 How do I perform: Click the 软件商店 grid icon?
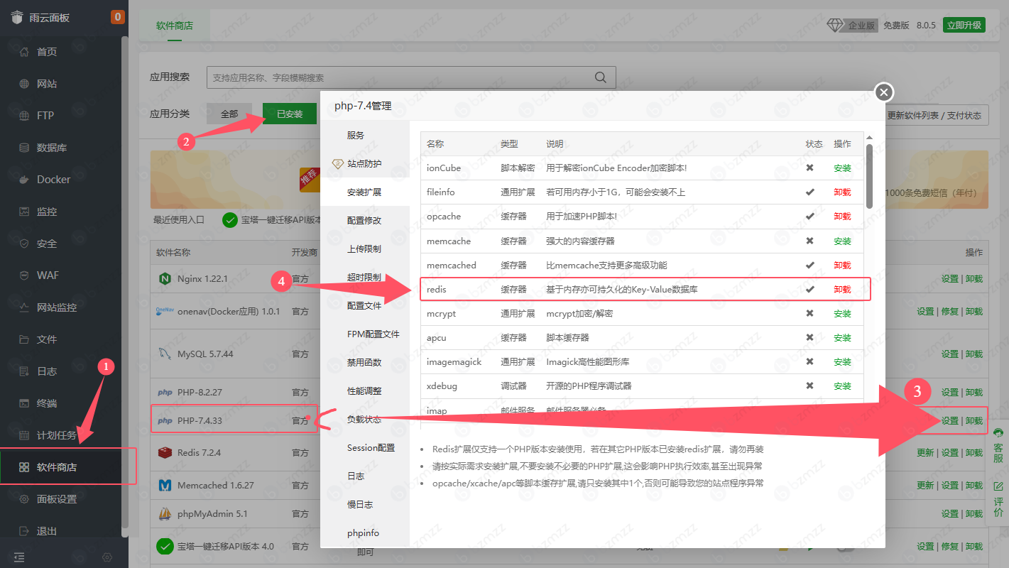(x=24, y=467)
